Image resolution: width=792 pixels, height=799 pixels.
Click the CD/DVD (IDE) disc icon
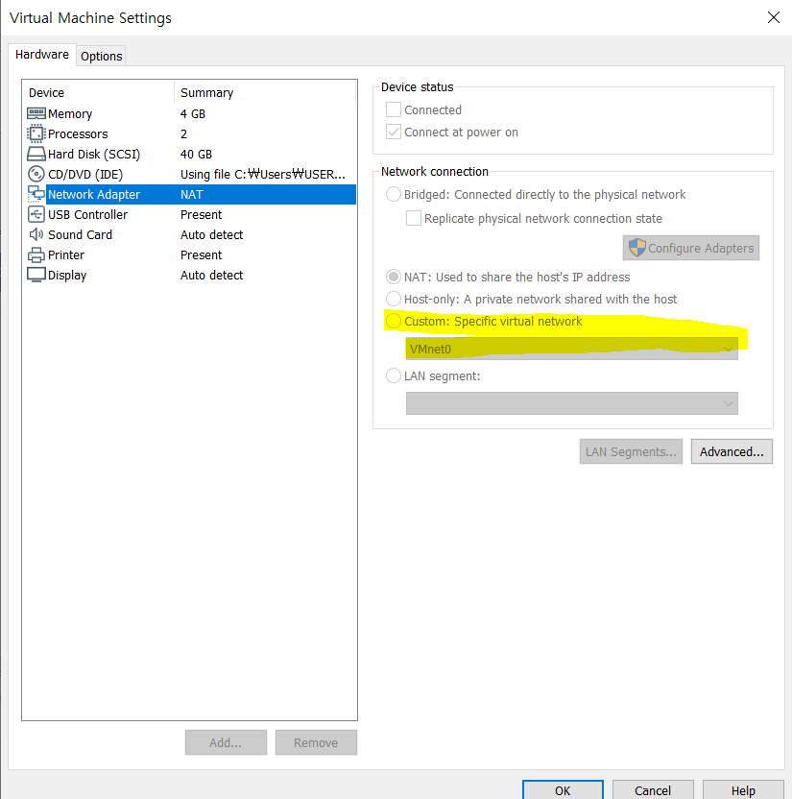click(x=36, y=174)
